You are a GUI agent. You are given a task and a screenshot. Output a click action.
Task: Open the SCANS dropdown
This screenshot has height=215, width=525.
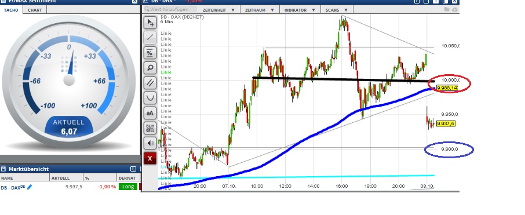[337, 10]
